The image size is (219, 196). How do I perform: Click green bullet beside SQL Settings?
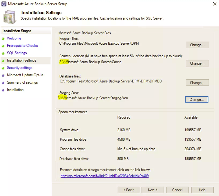tap(3, 53)
